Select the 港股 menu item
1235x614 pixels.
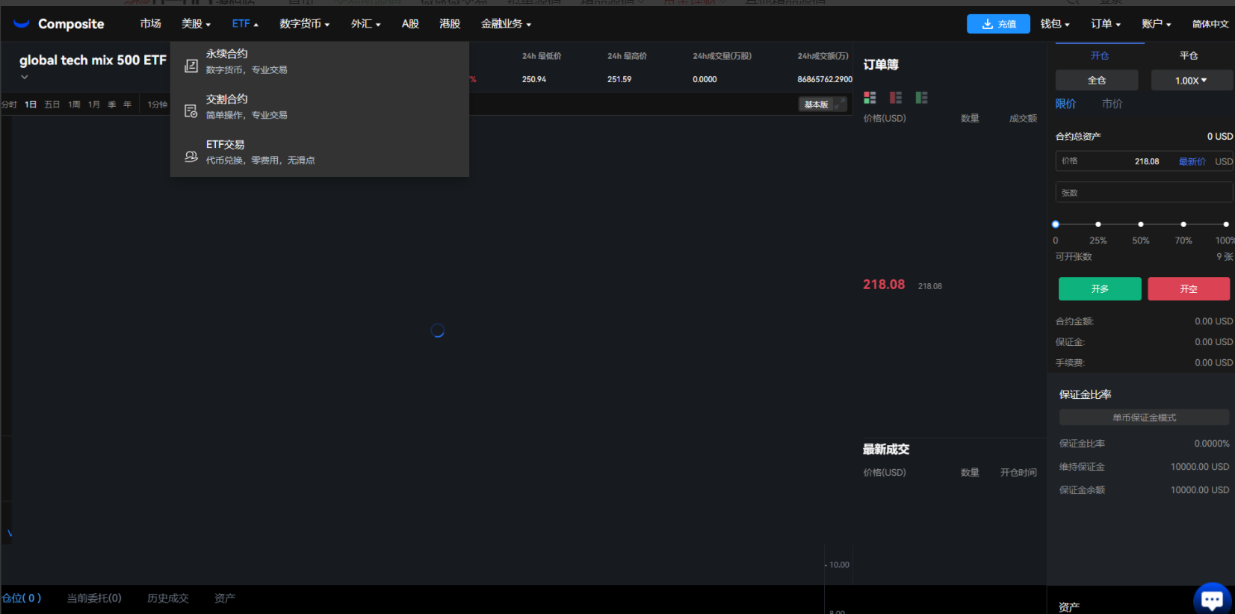[x=450, y=24]
